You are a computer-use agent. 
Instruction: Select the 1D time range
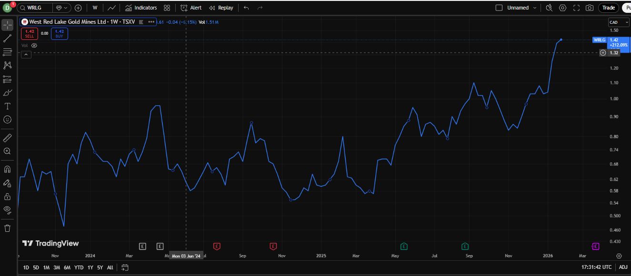tap(26, 267)
